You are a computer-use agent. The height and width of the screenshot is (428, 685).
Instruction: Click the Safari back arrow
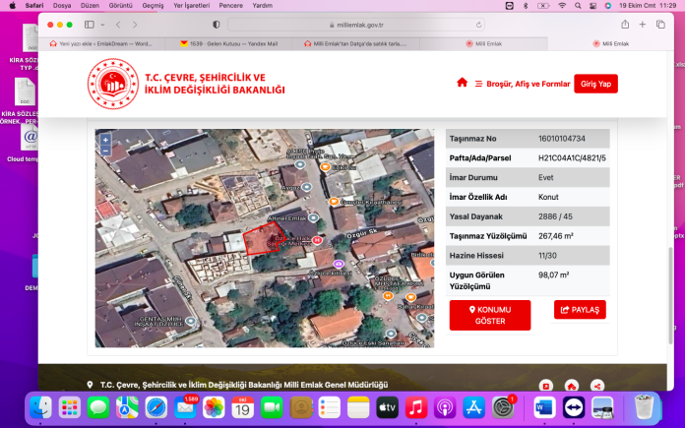tap(119, 24)
